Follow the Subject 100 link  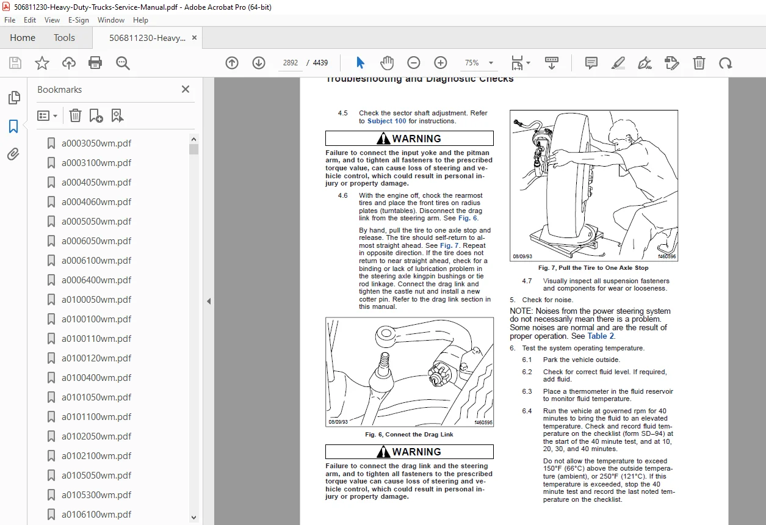pyautogui.click(x=386, y=121)
